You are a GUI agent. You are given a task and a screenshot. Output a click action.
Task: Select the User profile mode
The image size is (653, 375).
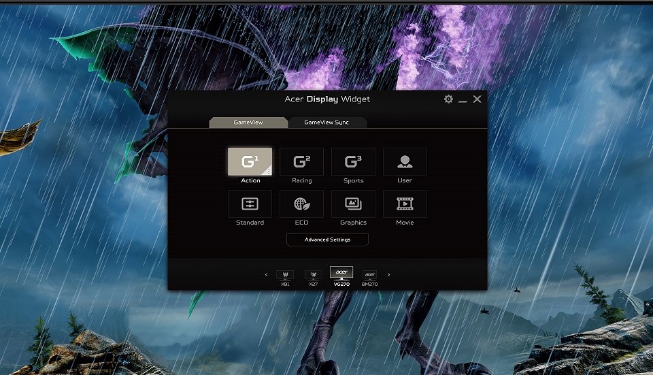[x=405, y=162]
